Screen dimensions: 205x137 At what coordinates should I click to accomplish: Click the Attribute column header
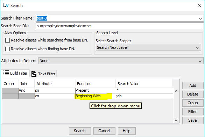(55, 84)
